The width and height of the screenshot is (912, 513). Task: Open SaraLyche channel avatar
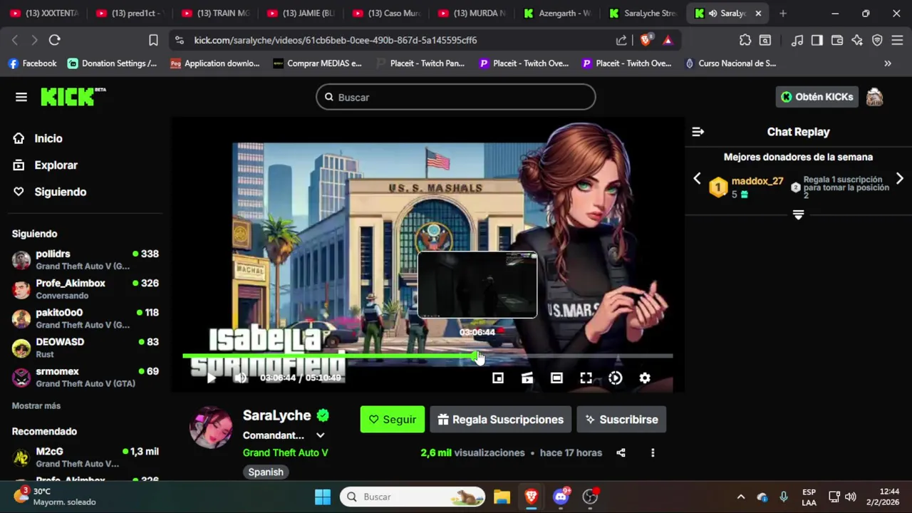click(211, 427)
